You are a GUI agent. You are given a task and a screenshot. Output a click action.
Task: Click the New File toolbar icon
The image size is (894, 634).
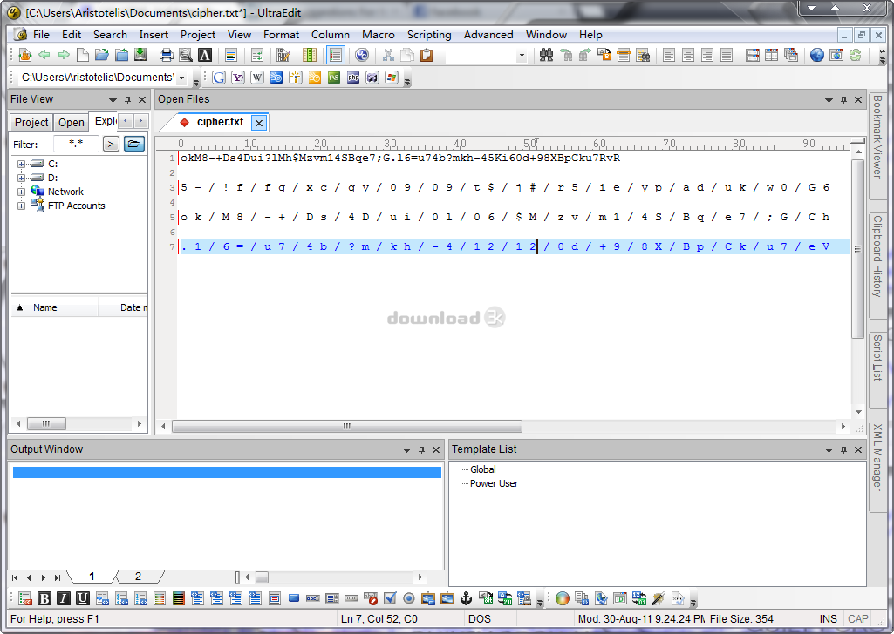tap(83, 55)
